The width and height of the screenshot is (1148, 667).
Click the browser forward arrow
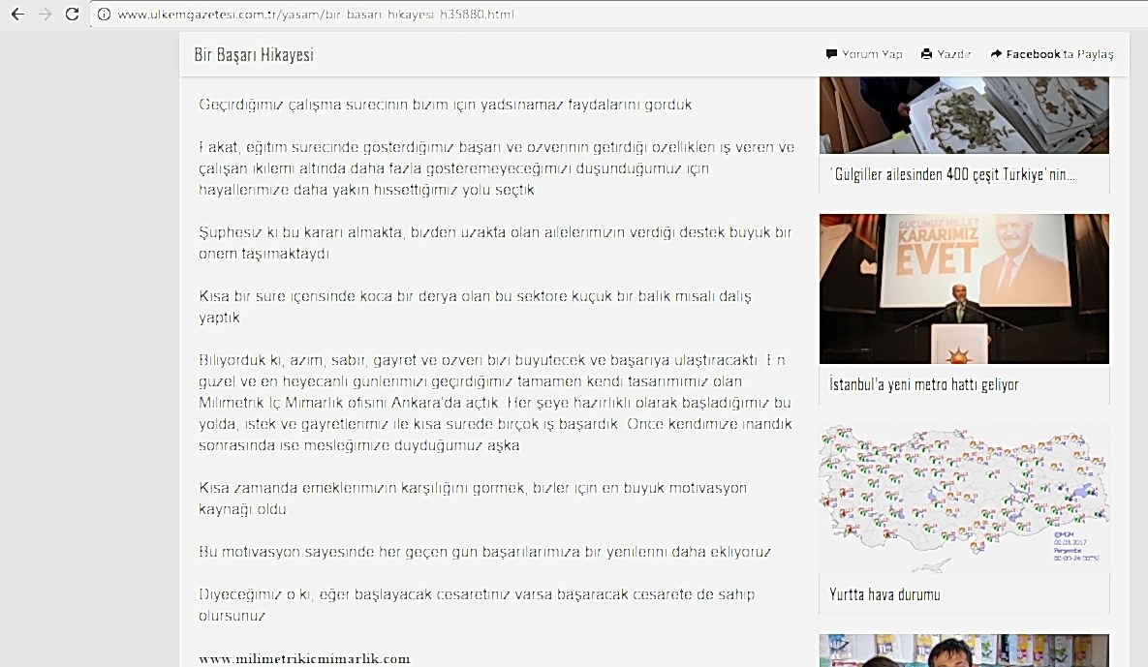(45, 14)
